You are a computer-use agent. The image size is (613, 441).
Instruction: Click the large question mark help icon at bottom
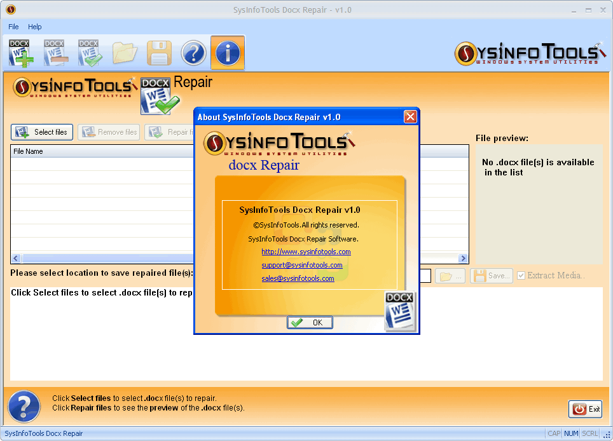click(24, 406)
